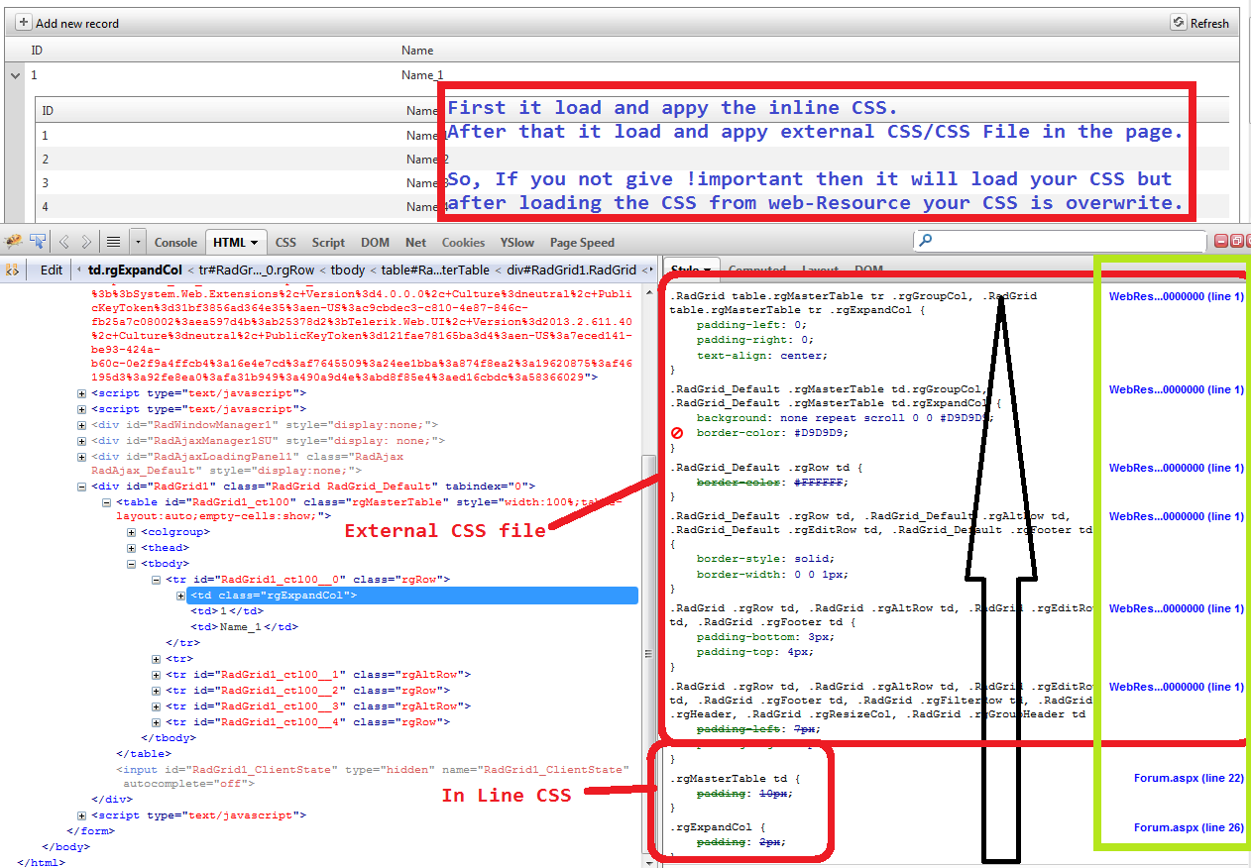
Task: Collapse the tbody node
Action: click(x=132, y=564)
